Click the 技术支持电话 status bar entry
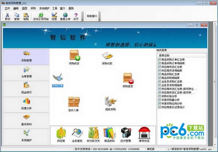The image size is (218, 152). [107, 149]
